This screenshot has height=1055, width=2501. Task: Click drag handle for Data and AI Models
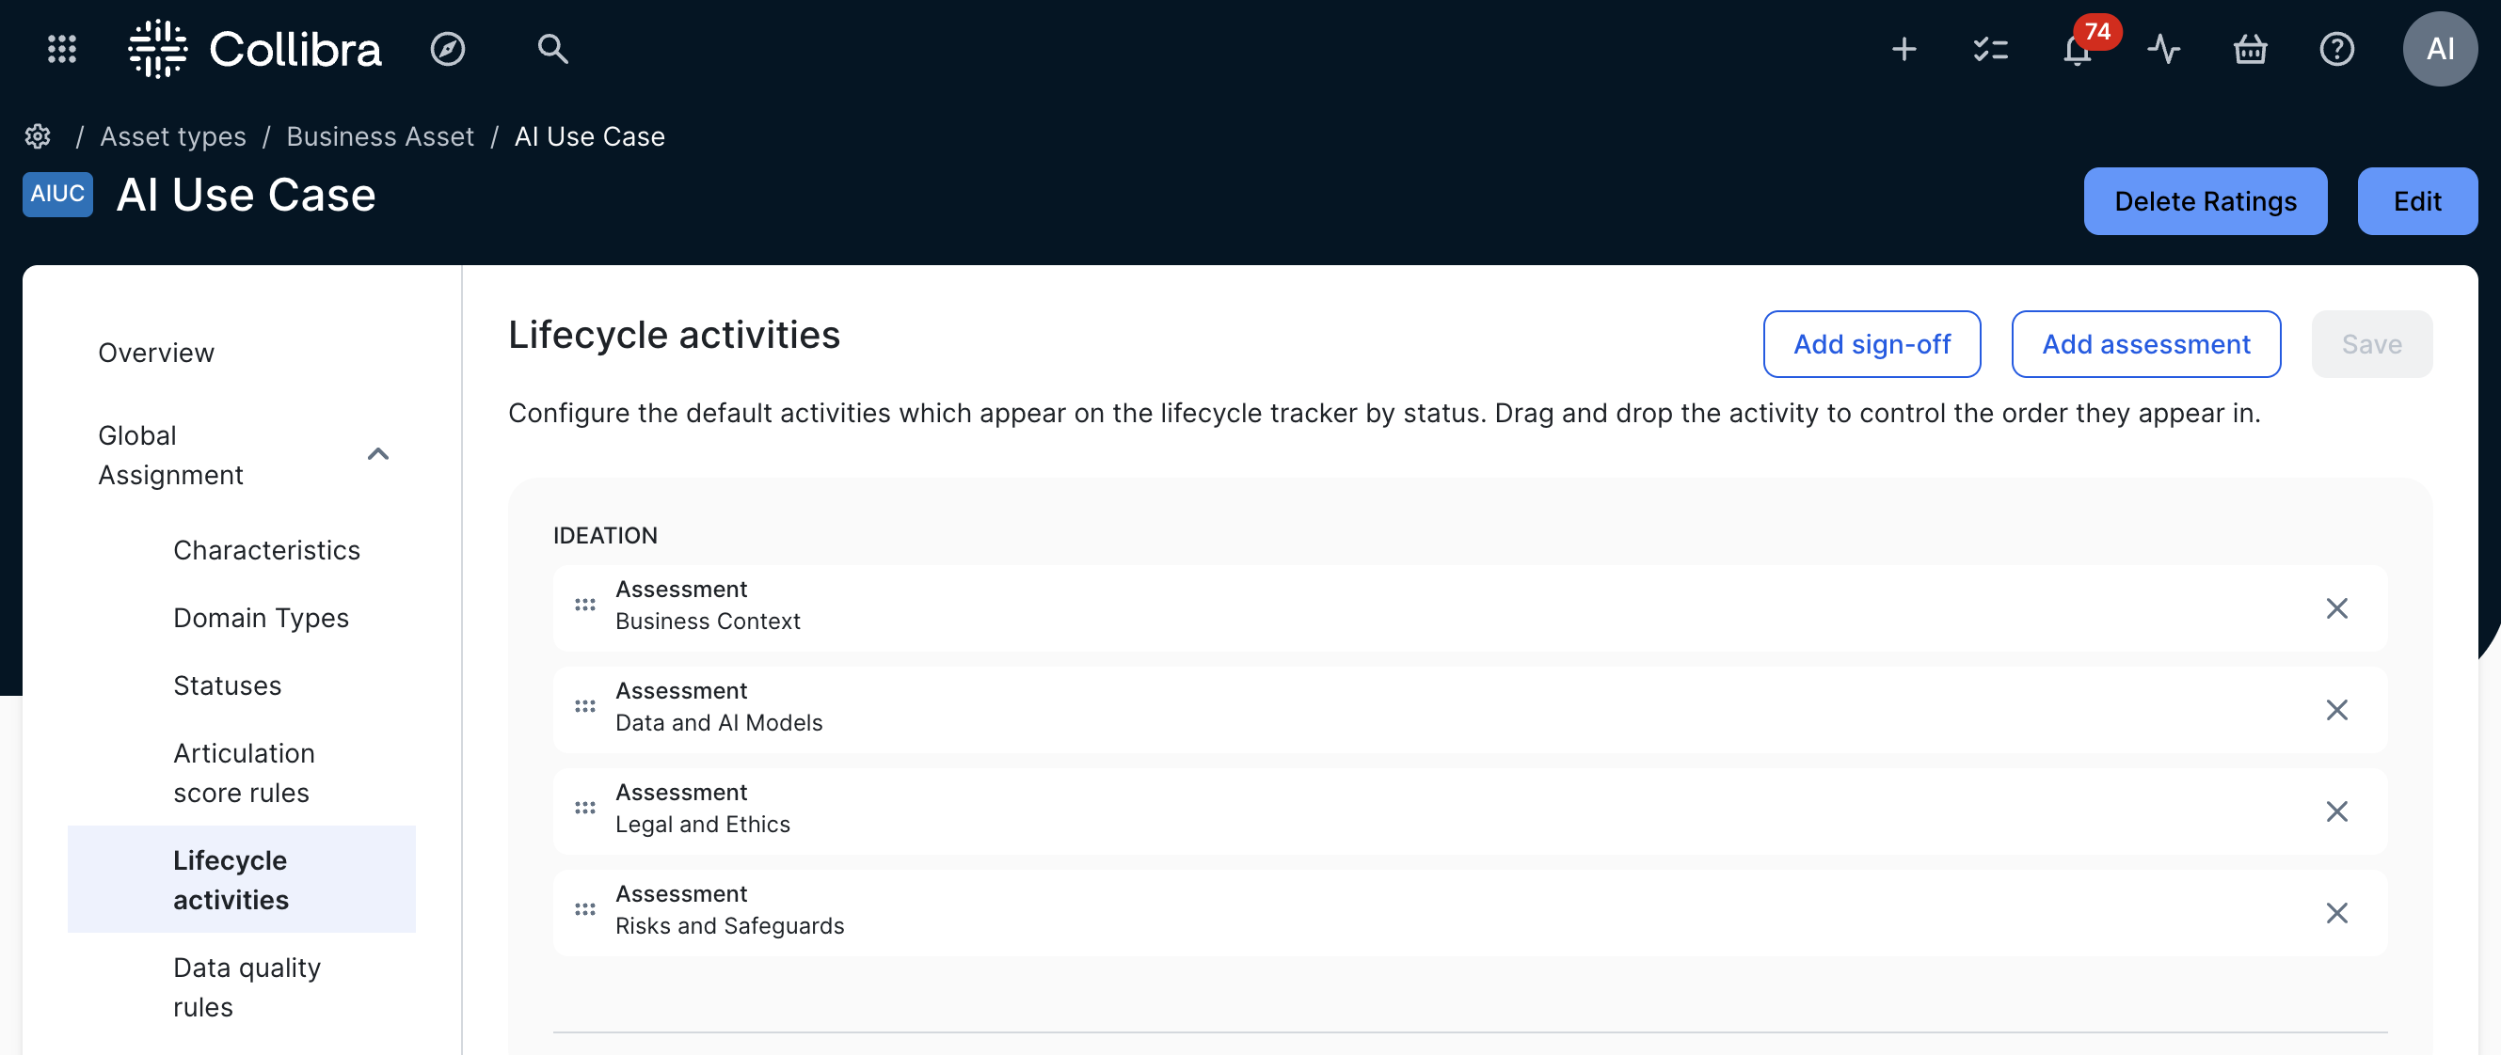(x=584, y=706)
